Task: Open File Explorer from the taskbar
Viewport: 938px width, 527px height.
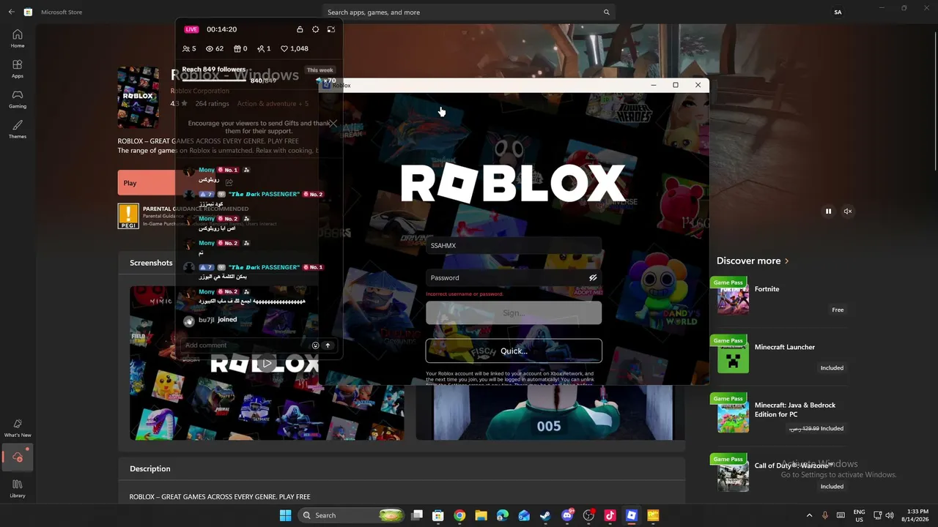Action: tap(481, 515)
